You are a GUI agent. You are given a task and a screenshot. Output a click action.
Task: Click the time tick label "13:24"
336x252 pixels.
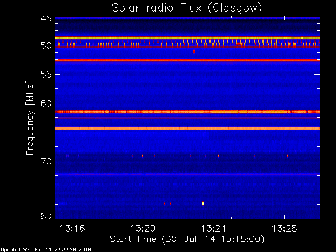(214, 228)
